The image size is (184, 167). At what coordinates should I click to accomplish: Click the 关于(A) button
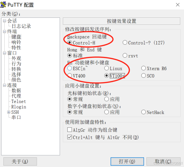point(20,161)
